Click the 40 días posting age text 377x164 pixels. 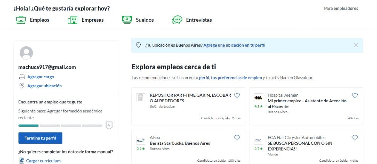(353, 118)
